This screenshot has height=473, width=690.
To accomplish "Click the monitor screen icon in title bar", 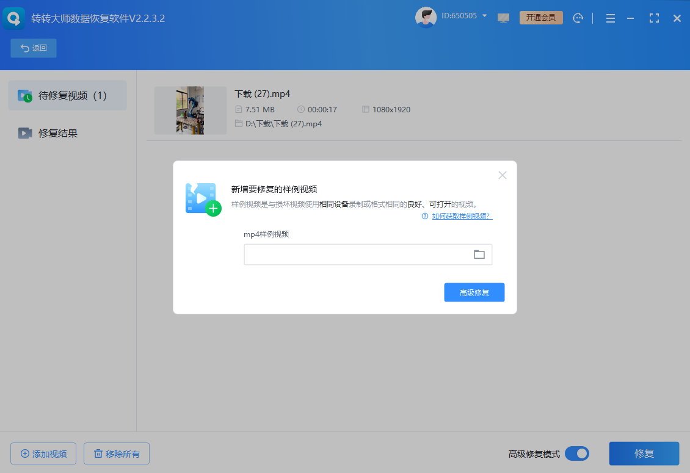I will (x=503, y=18).
